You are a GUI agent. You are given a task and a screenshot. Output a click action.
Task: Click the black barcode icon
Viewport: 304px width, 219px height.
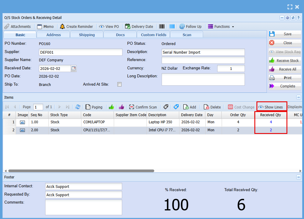[162, 26]
